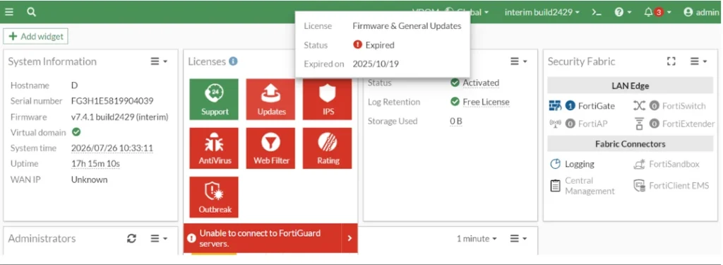Click the Uptime 17h 15m 10s value
This screenshot has height=265, width=723.
(x=95, y=164)
